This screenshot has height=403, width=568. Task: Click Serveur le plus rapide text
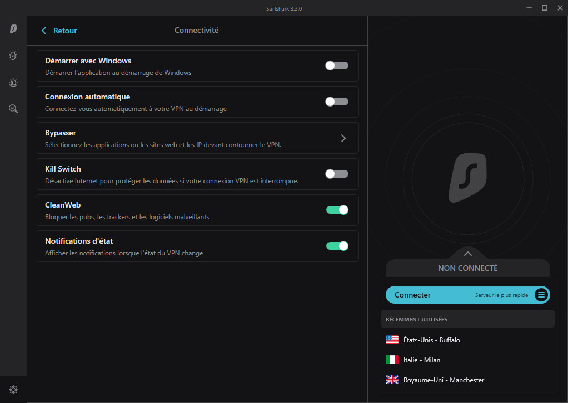[x=501, y=295]
